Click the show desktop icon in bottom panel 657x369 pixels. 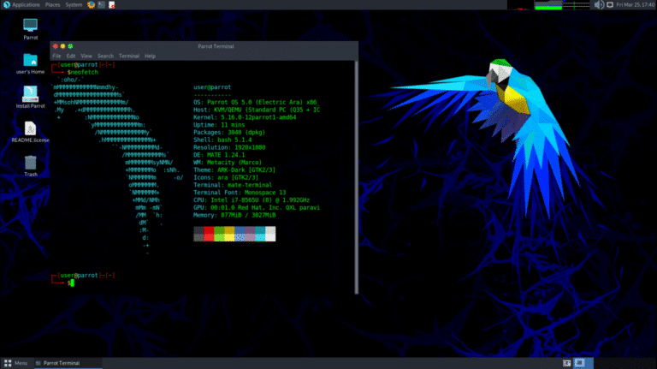(566, 363)
